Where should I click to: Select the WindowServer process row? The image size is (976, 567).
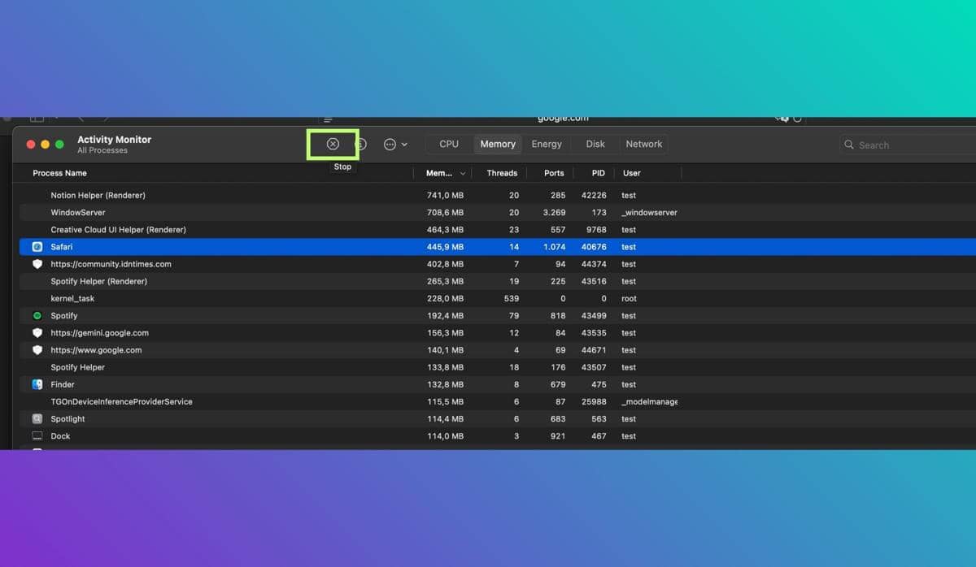pyautogui.click(x=78, y=213)
